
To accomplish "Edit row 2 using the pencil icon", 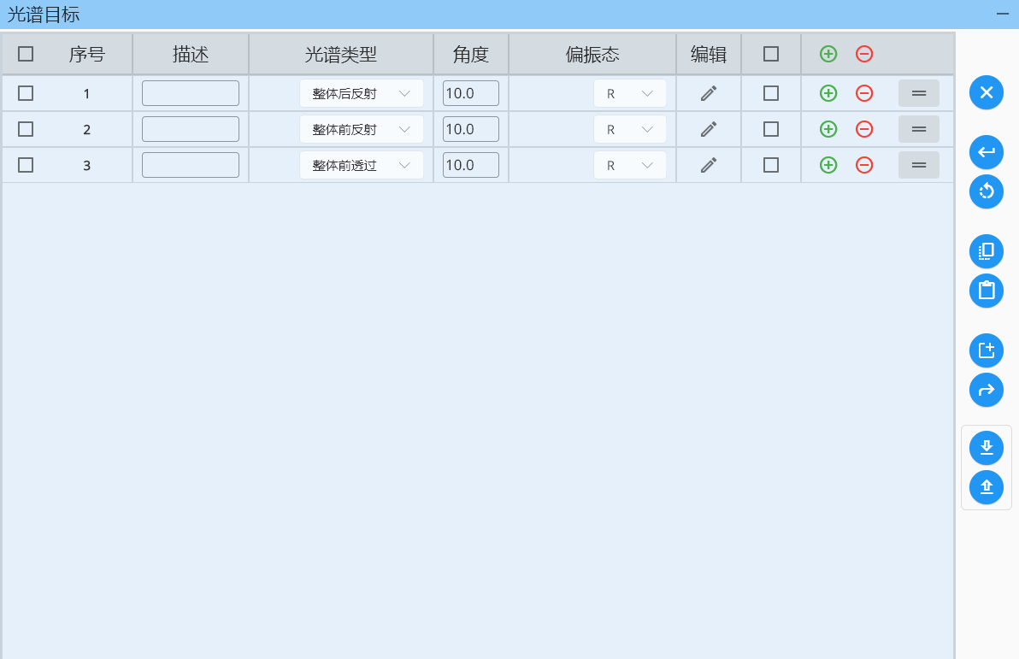I will pyautogui.click(x=708, y=129).
